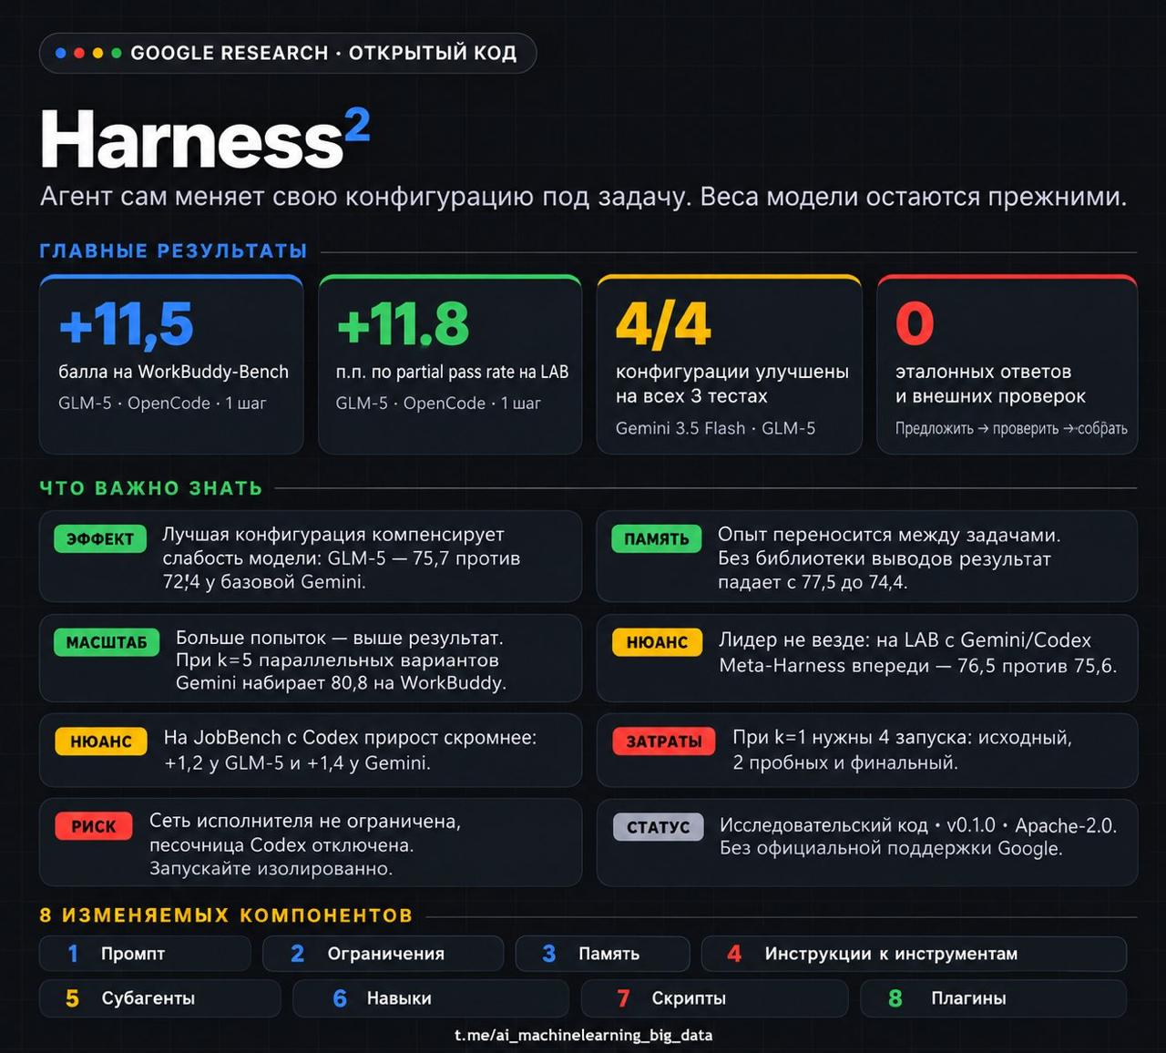The height and width of the screenshot is (1053, 1166).
Task: Click the t.me/ai_machinelearning_big_data link
Action: click(x=583, y=1035)
